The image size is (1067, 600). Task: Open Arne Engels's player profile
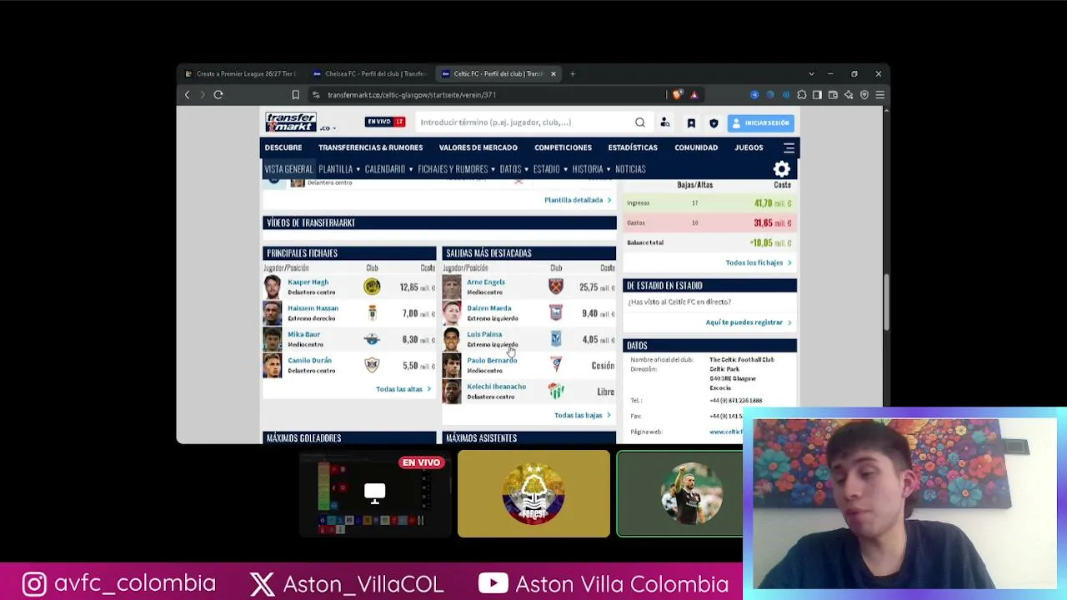click(486, 282)
